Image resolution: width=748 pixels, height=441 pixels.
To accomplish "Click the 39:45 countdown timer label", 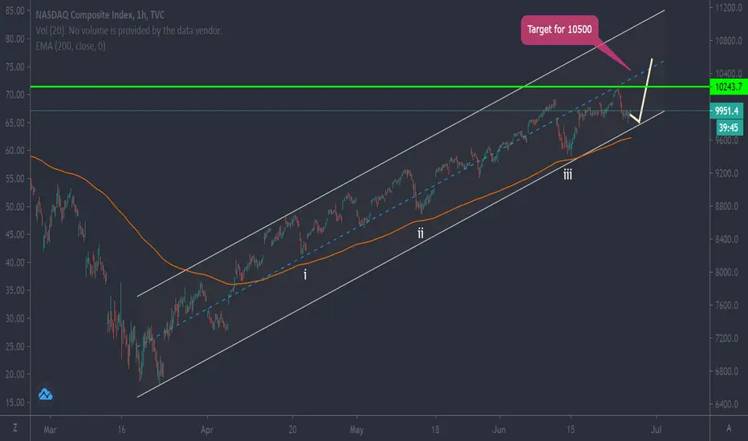I will tap(729, 127).
